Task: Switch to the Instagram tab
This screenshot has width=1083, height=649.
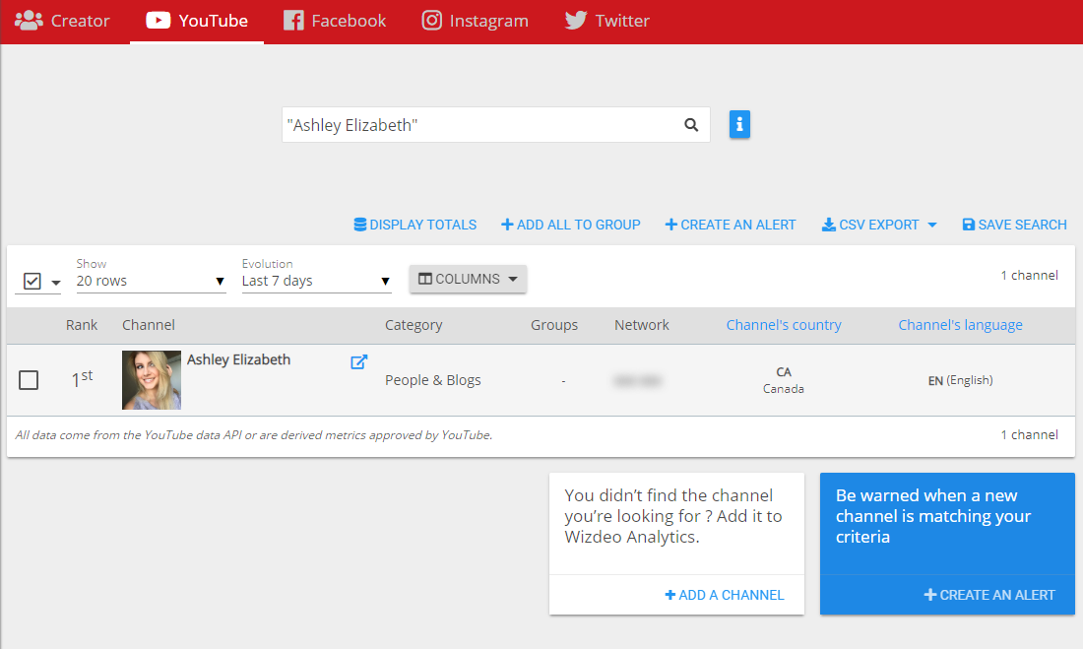Action: pos(476,21)
